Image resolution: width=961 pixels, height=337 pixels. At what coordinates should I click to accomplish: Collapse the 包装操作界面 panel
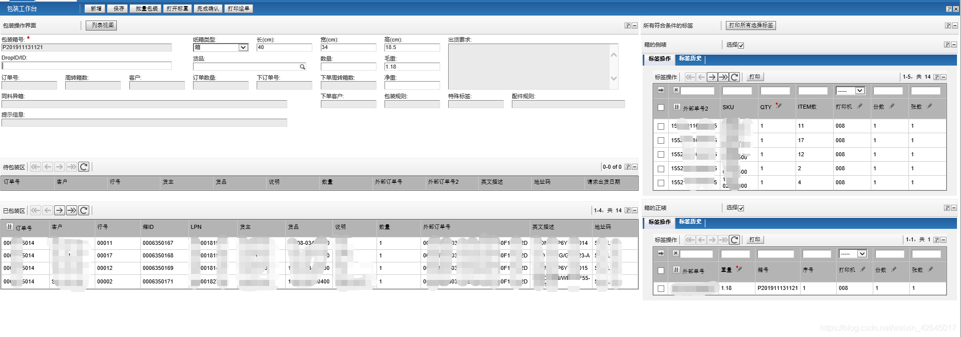[x=635, y=26]
